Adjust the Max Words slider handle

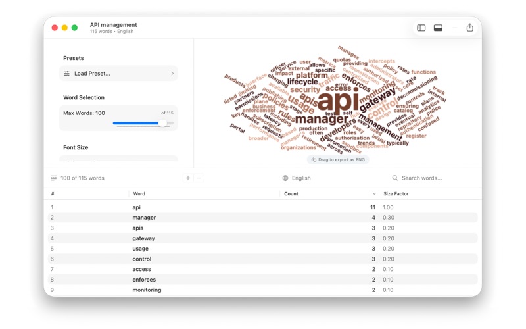[x=162, y=123]
